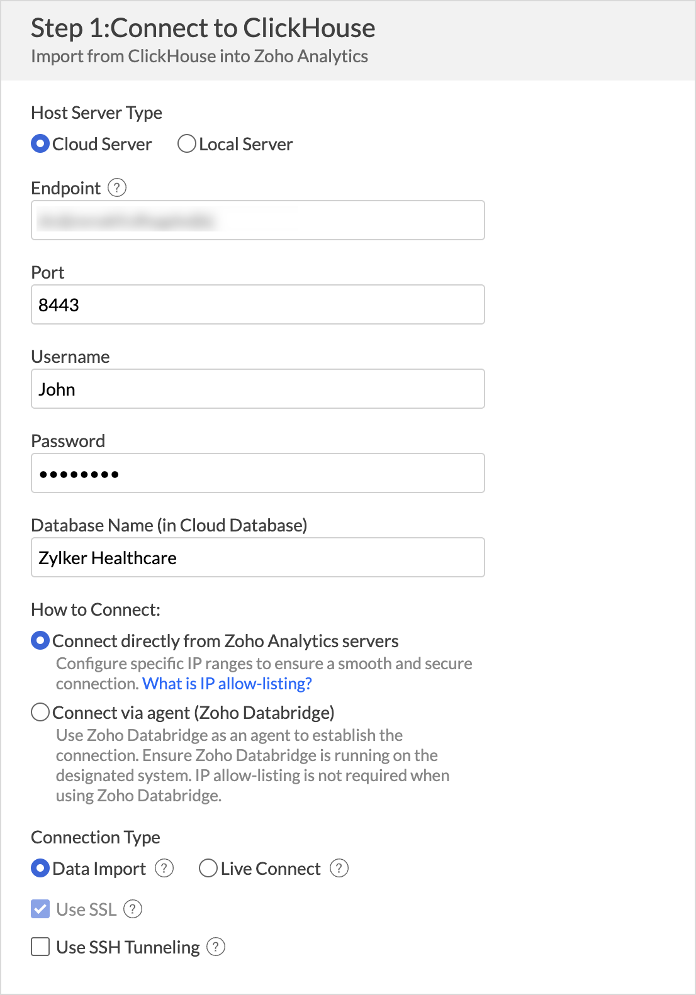Open the Endpoint help tooltip icon
The height and width of the screenshot is (995, 696).
pos(117,187)
